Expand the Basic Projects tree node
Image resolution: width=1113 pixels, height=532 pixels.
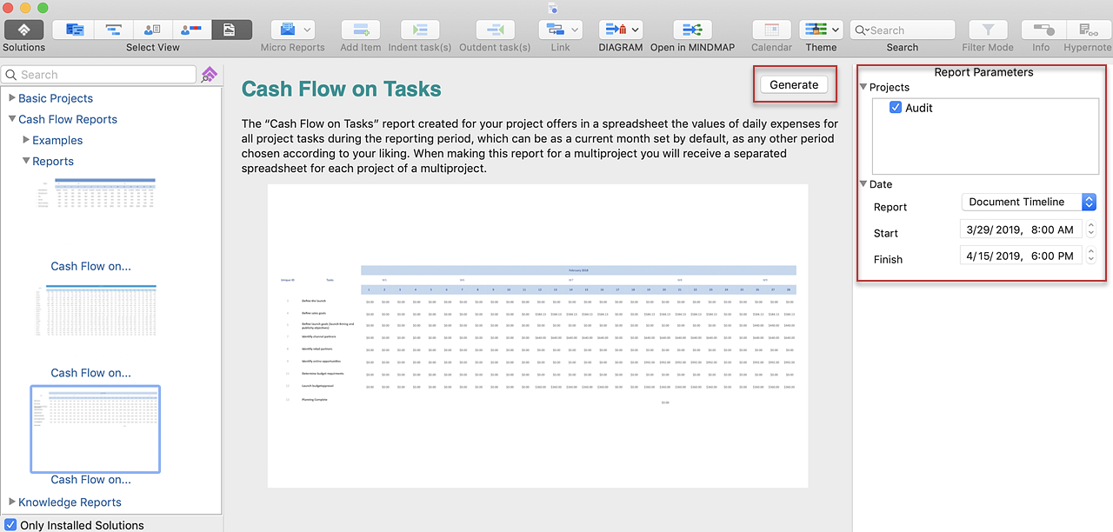12,98
